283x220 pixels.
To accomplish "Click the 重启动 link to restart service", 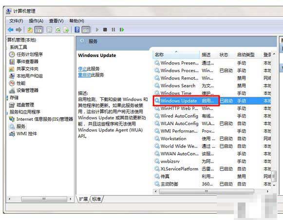I will 84,75.
